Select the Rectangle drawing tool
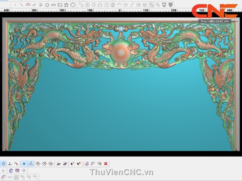Viewport: 242px width, 181px height. pos(60,5)
